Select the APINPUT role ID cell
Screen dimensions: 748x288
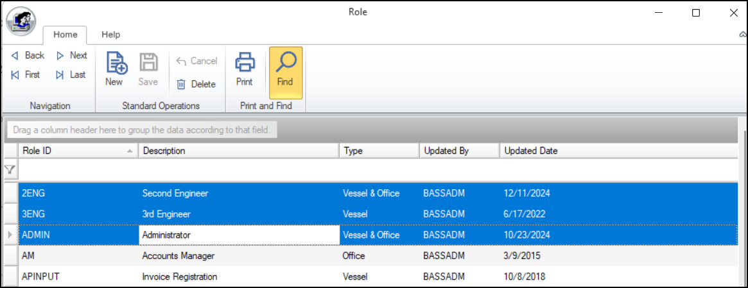(78, 276)
